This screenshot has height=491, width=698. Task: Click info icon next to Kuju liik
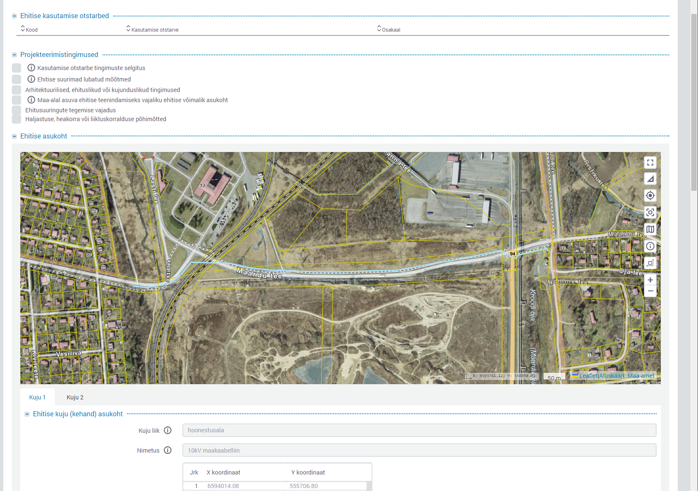point(168,430)
